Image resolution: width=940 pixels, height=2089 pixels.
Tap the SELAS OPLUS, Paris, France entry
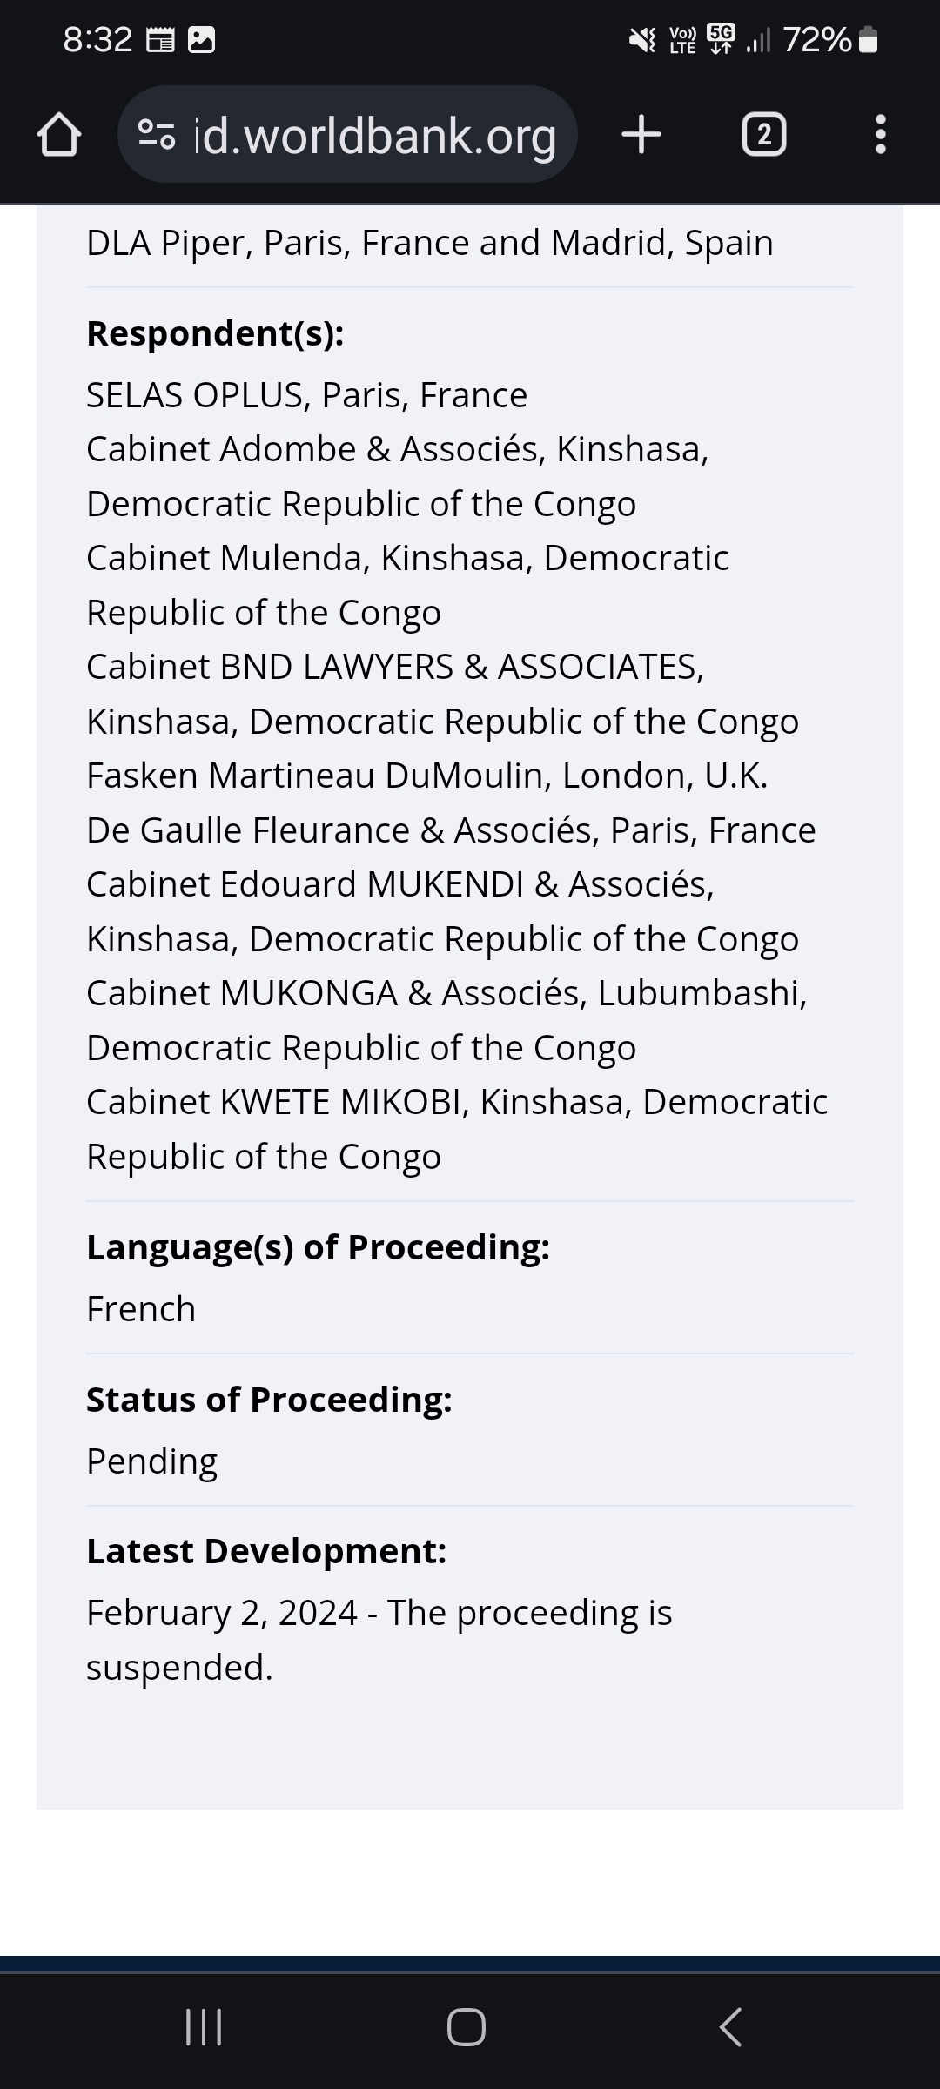coord(307,395)
